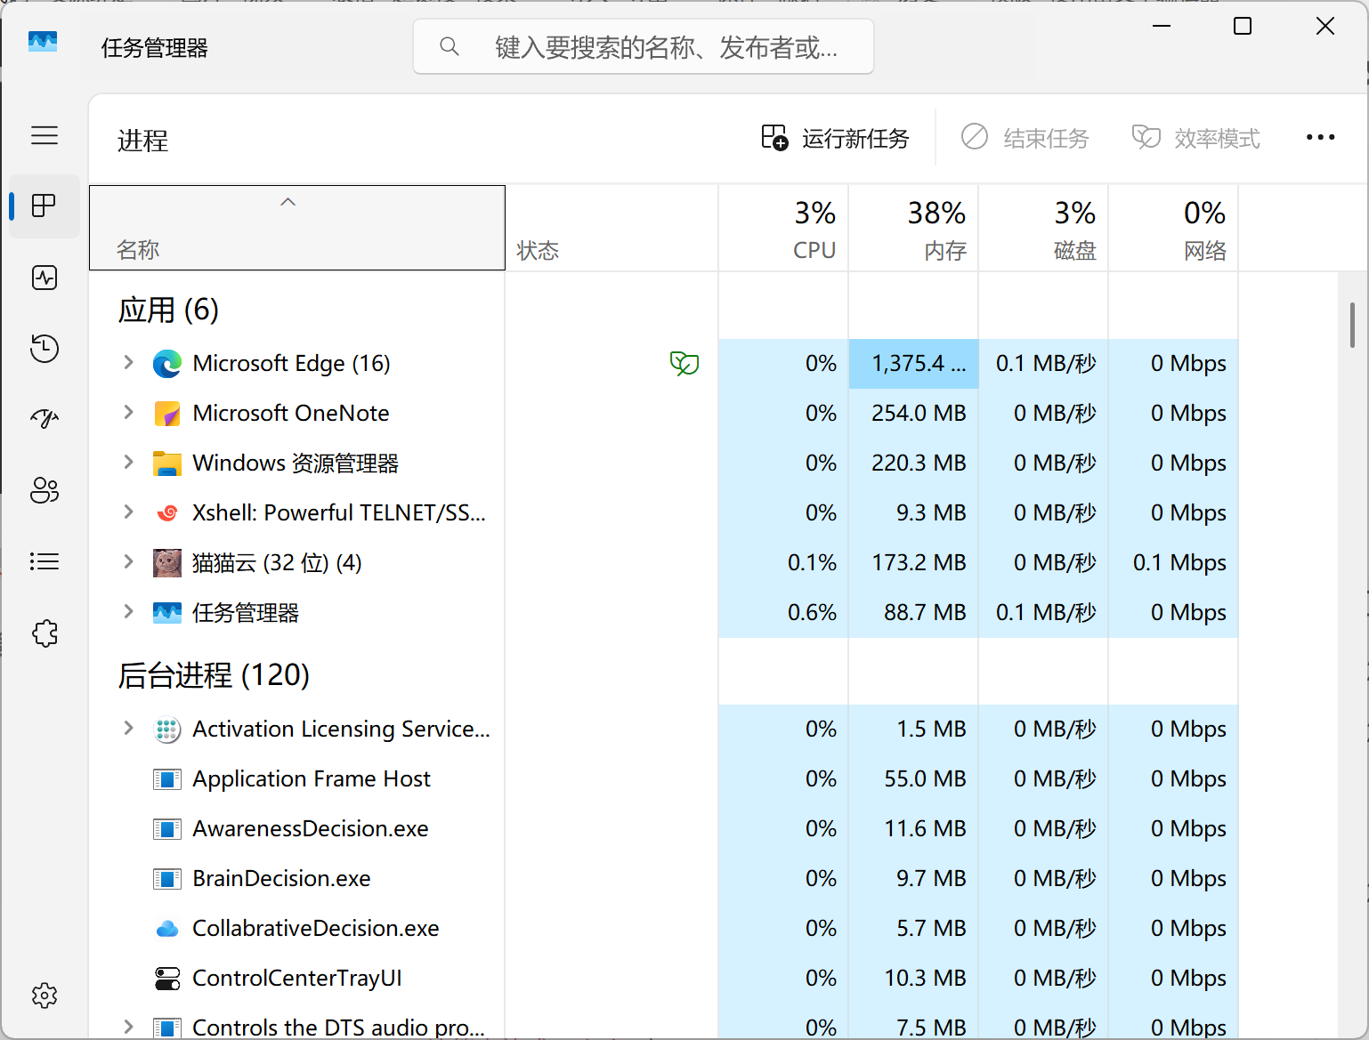Click the 220.3 MB memory cell

(913, 464)
